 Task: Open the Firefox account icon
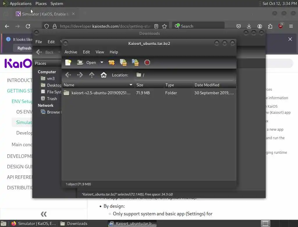260,26
